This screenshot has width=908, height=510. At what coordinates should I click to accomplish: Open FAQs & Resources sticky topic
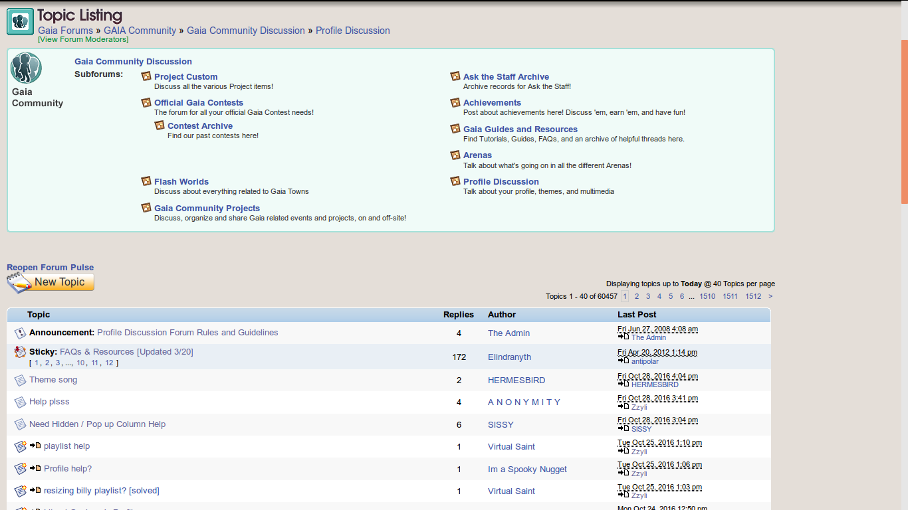point(126,352)
